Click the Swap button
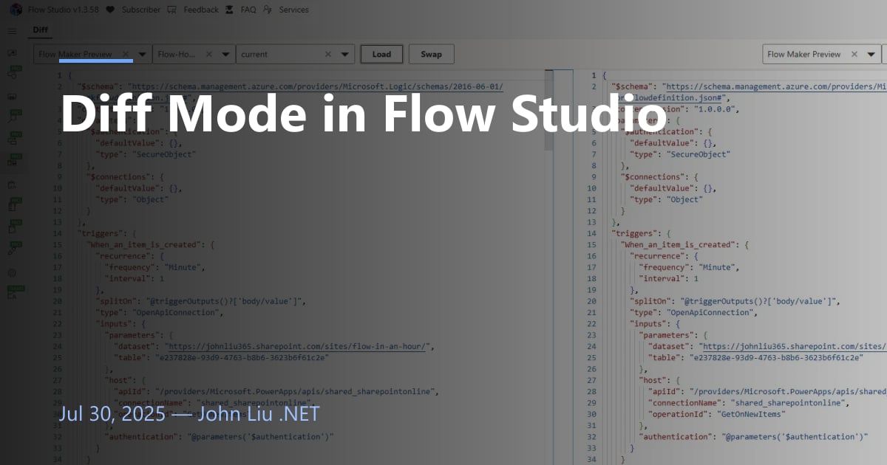The image size is (887, 465). tap(431, 54)
